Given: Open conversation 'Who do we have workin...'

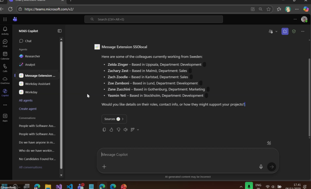Looking at the screenshot, I should tap(36, 151).
